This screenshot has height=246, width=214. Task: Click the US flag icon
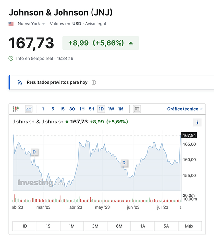[x=11, y=24]
